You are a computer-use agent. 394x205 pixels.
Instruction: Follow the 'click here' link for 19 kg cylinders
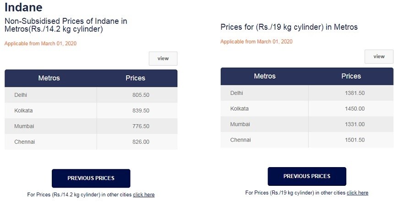pos(357,193)
